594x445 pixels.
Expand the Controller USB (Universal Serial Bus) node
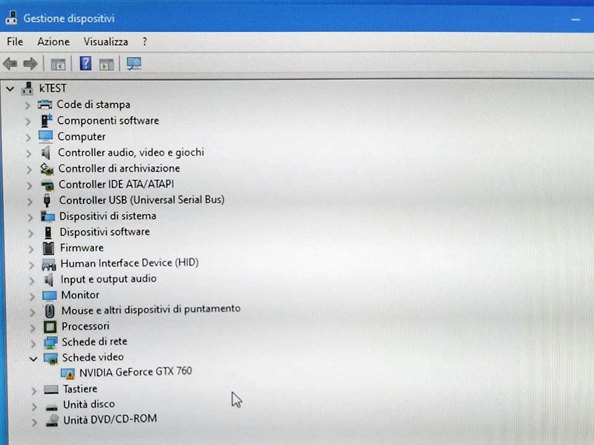pyautogui.click(x=30, y=200)
